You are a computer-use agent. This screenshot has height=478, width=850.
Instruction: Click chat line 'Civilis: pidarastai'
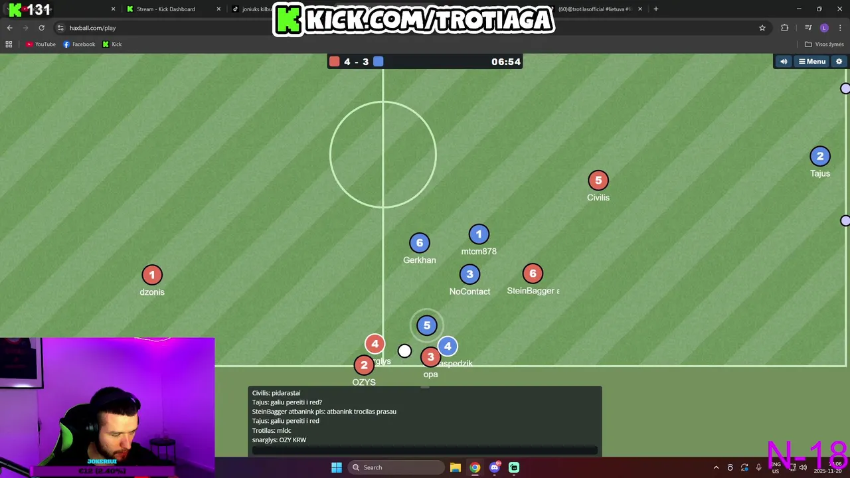tap(276, 393)
